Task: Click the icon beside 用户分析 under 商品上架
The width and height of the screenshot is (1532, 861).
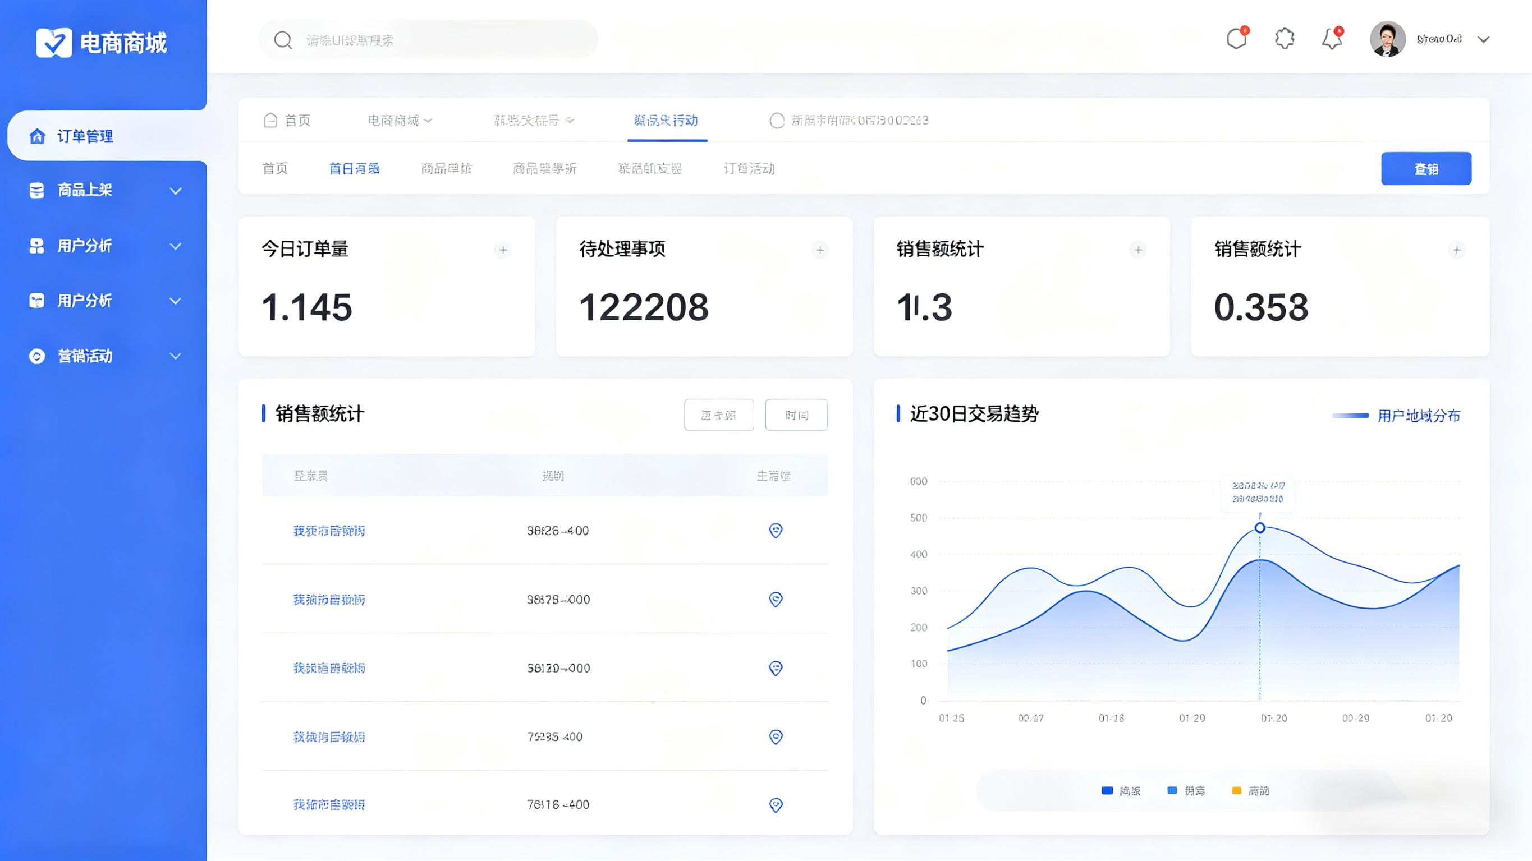Action: click(x=37, y=246)
